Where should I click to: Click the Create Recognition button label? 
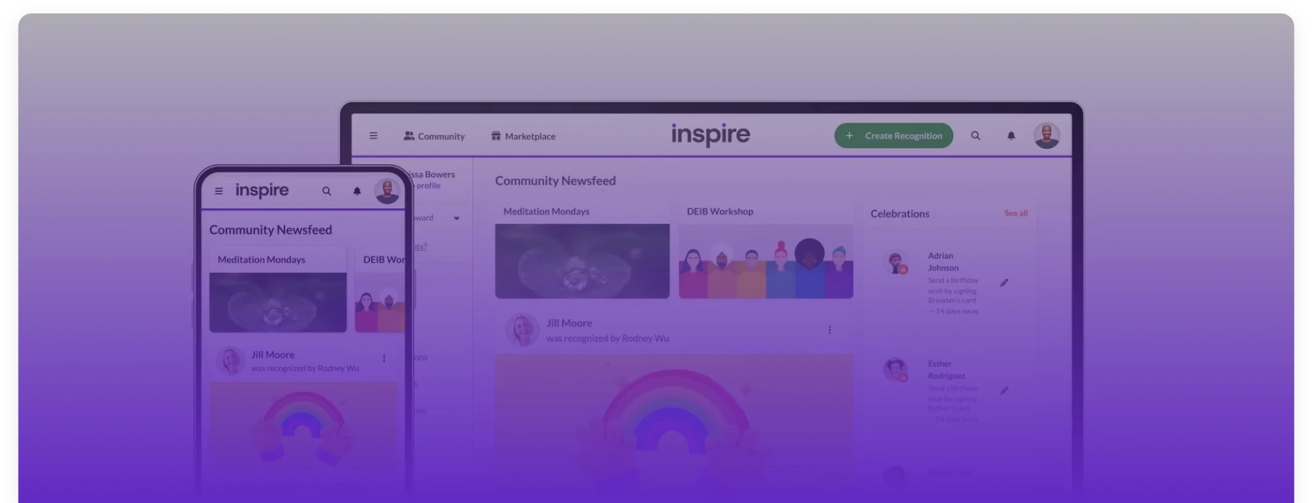click(903, 135)
